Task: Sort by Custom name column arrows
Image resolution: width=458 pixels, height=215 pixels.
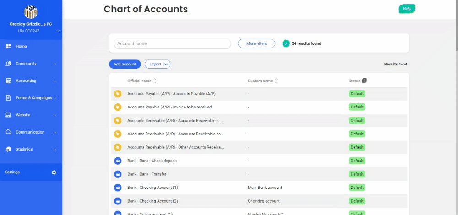Action: [x=276, y=81]
